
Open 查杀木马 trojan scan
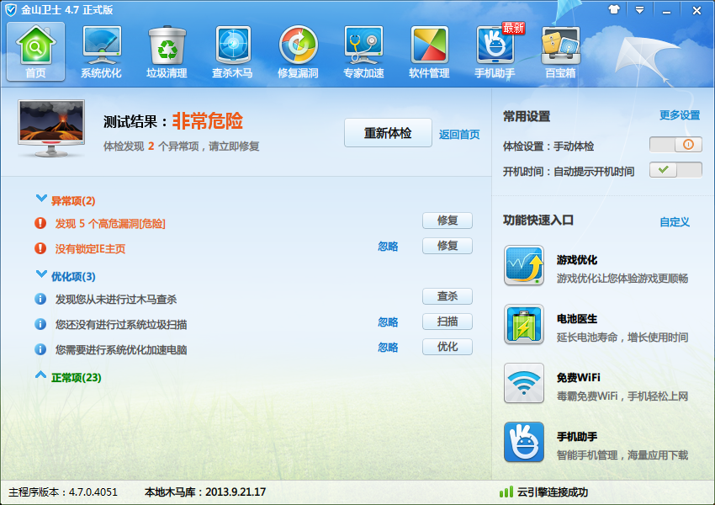click(232, 51)
